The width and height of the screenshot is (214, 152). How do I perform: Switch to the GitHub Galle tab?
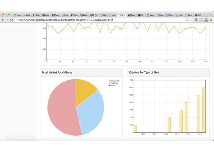click(x=84, y=15)
